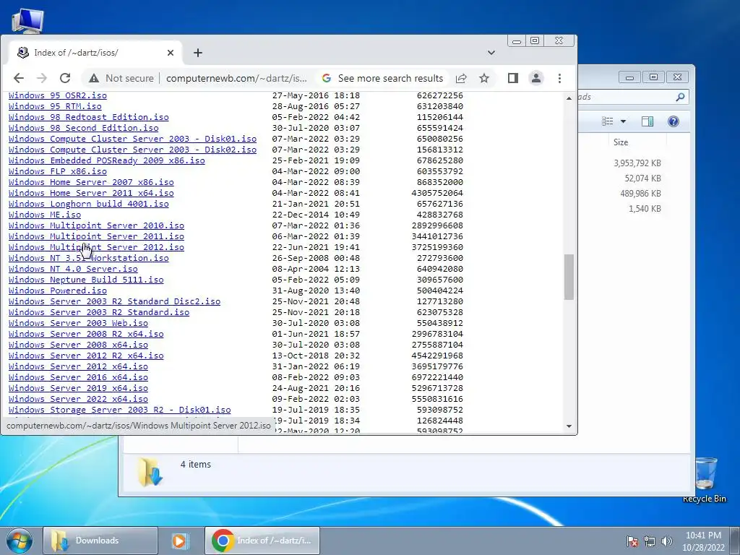This screenshot has height=555, width=740.
Task: Download Windows Server 2008 R2 x64.iso
Action: click(x=86, y=334)
